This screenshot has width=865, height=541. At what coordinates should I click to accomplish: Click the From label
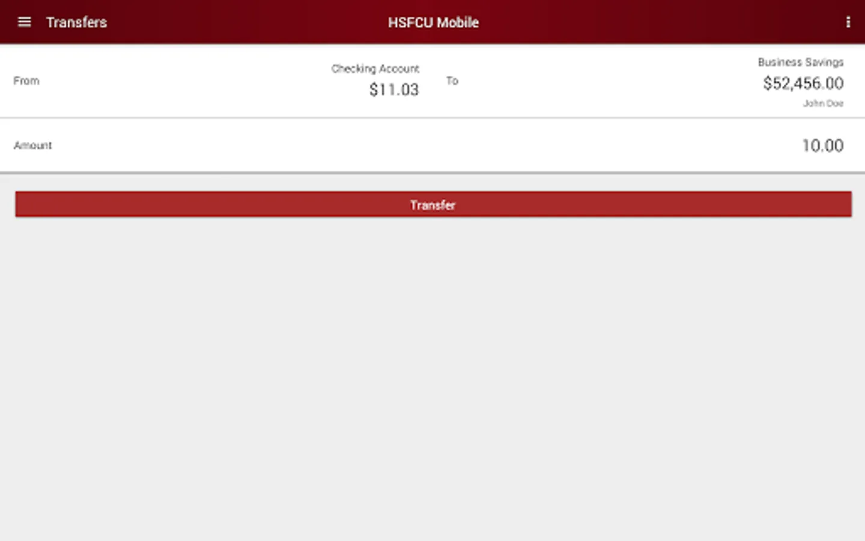click(26, 81)
